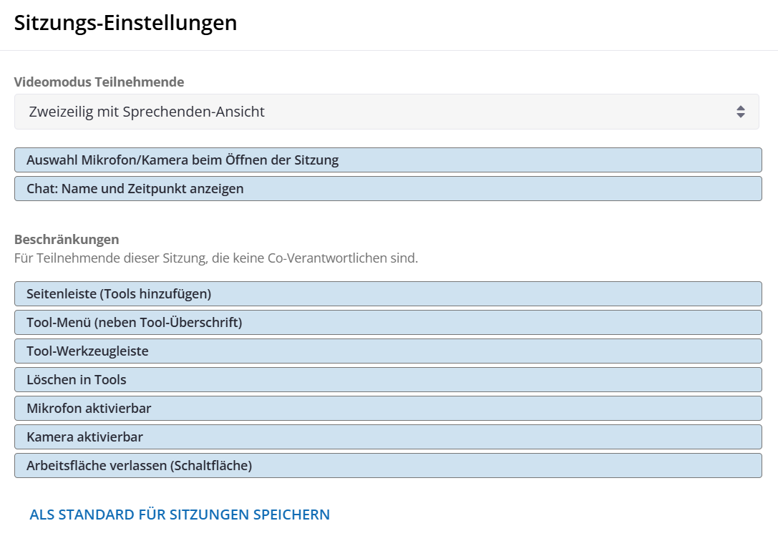
Task: Click the up-down arrow icon of video mode selector
Action: [x=740, y=112]
